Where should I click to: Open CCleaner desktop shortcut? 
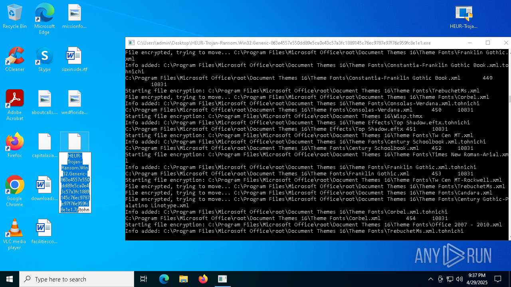pos(15,59)
